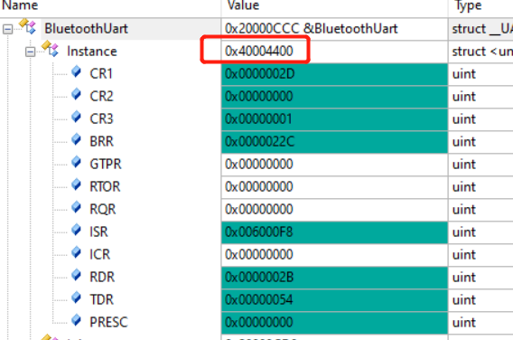513x340 pixels.
Task: Select the ICR register name
Action: [99, 255]
